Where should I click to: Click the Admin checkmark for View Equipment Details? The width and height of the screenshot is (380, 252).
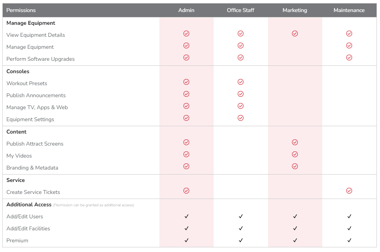(x=186, y=33)
